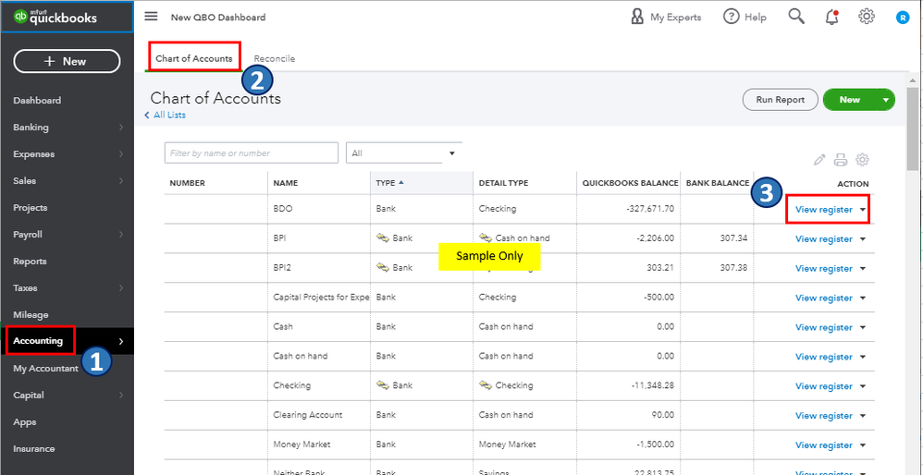Viewport: 923px width, 475px height.
Task: Click the Accounting chevron arrow
Action: tap(121, 341)
